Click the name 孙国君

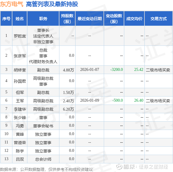click(x=20, y=81)
